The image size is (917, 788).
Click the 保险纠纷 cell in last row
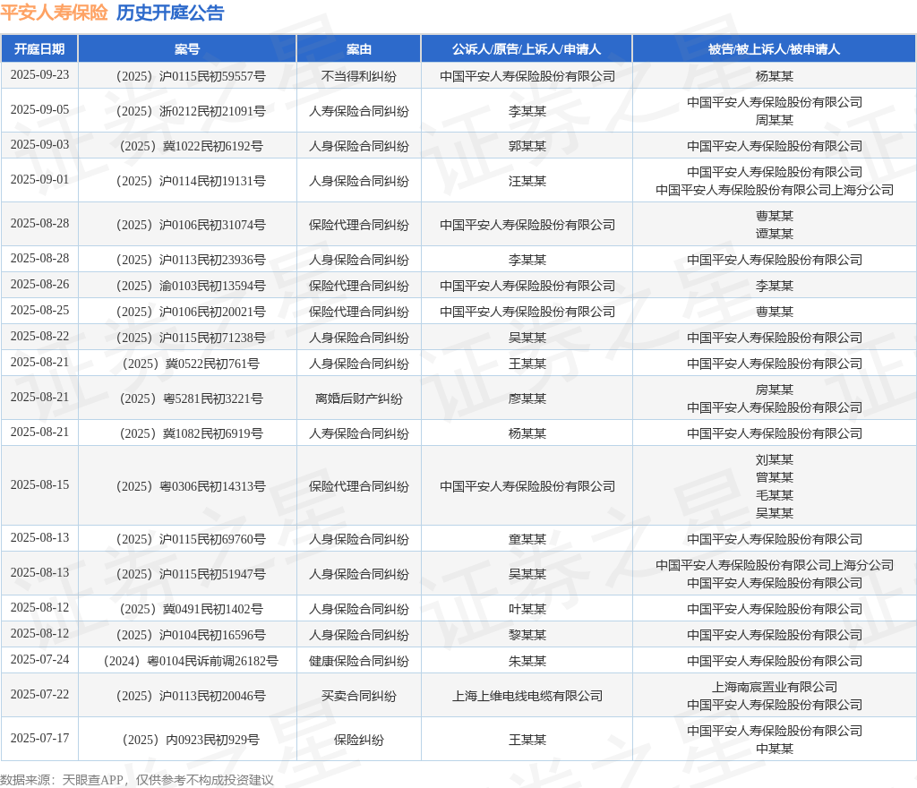[358, 740]
